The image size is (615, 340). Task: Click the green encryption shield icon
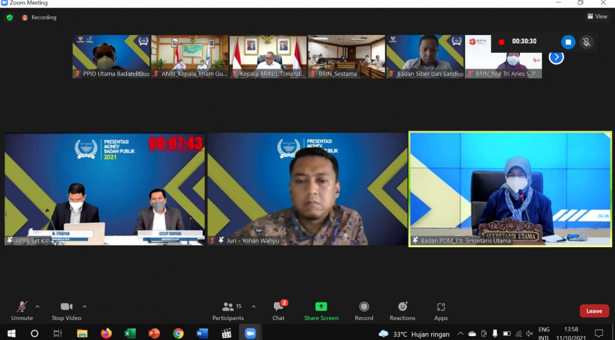click(10, 17)
